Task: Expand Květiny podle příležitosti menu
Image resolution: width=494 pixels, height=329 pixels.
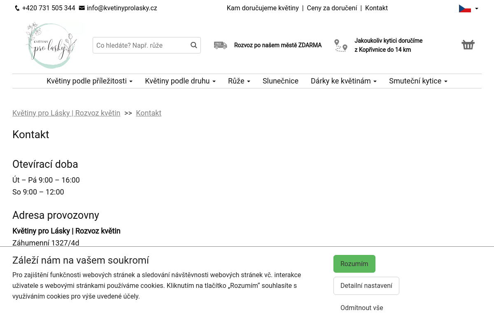Action: tap(89, 81)
